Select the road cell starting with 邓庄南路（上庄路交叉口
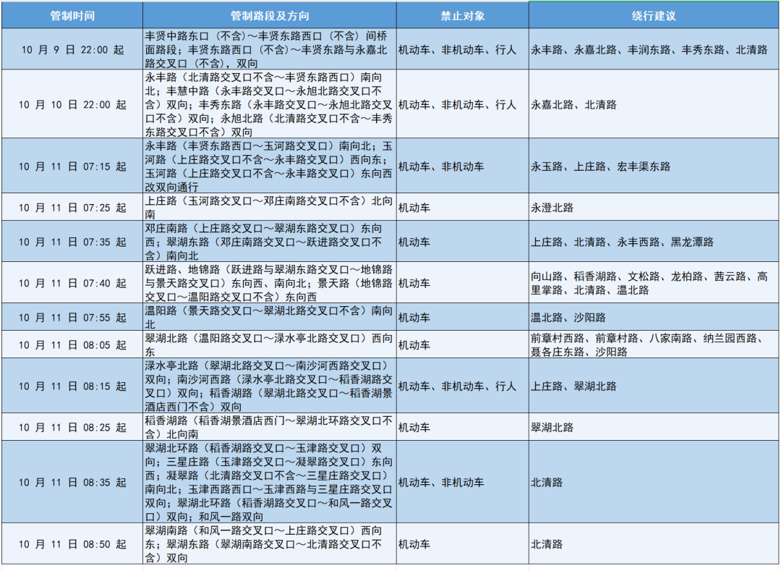The width and height of the screenshot is (781, 571). [x=270, y=242]
